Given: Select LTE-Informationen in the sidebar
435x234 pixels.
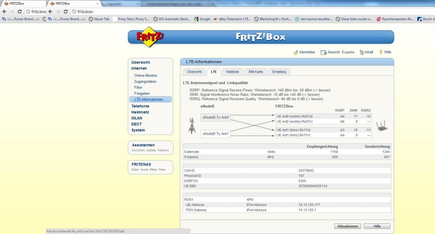Looking at the screenshot, I should tap(150, 100).
